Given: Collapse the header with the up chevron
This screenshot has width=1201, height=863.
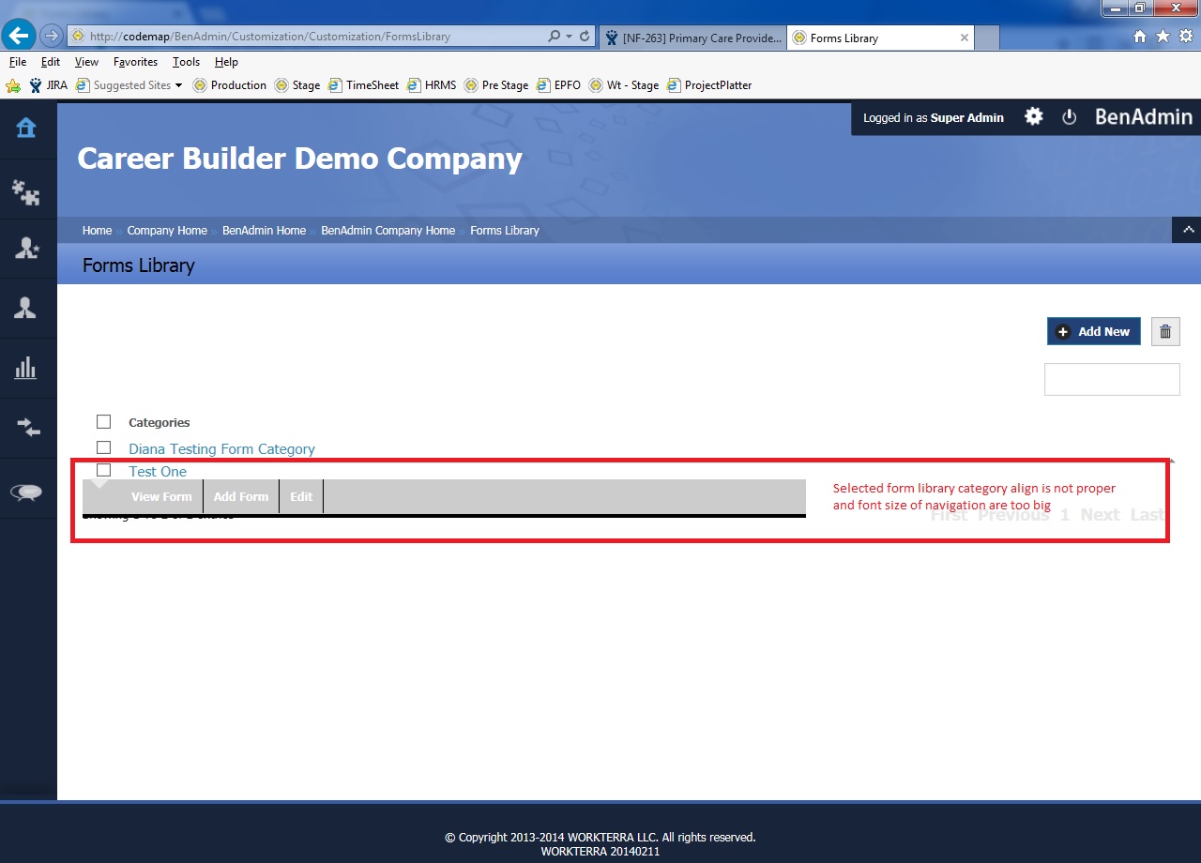Looking at the screenshot, I should point(1187,230).
